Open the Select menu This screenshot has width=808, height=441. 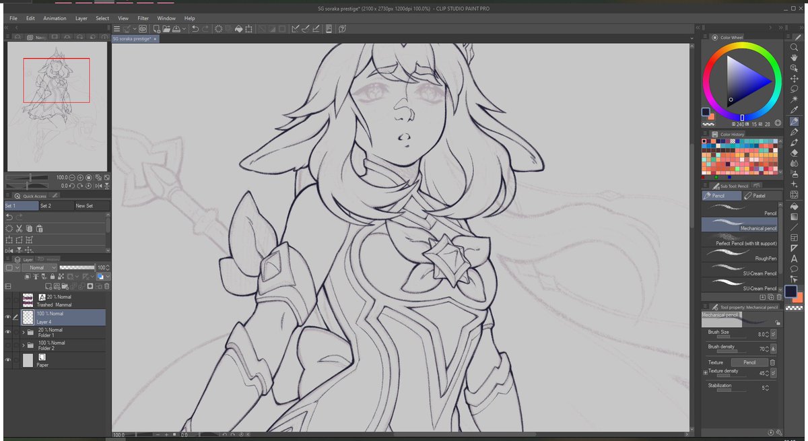[102, 18]
